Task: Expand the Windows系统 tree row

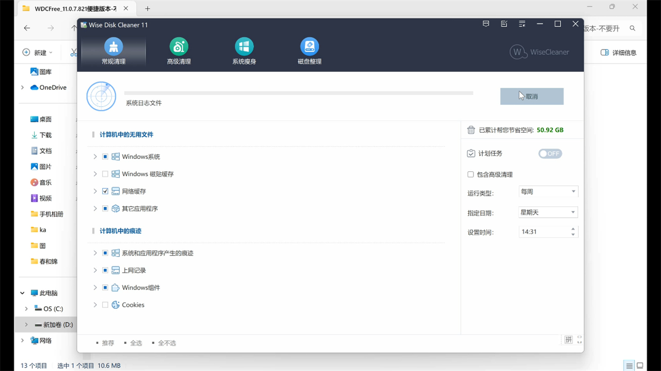Action: tap(95, 157)
